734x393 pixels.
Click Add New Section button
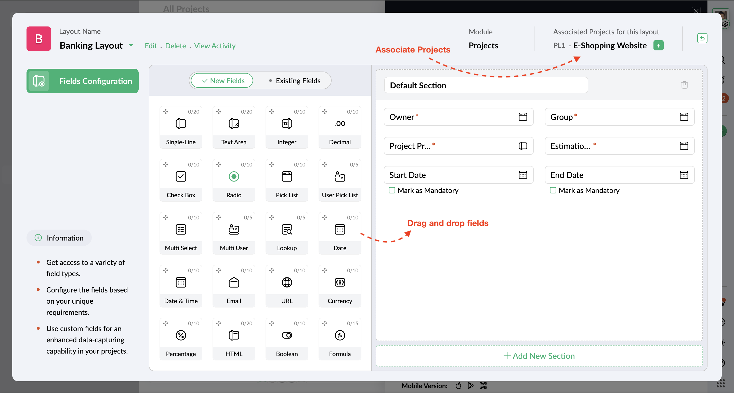point(539,356)
